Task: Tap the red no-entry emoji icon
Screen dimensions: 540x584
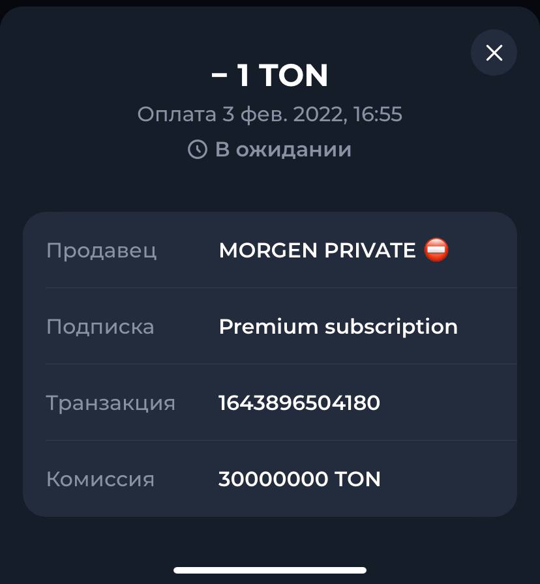Action: coord(436,250)
